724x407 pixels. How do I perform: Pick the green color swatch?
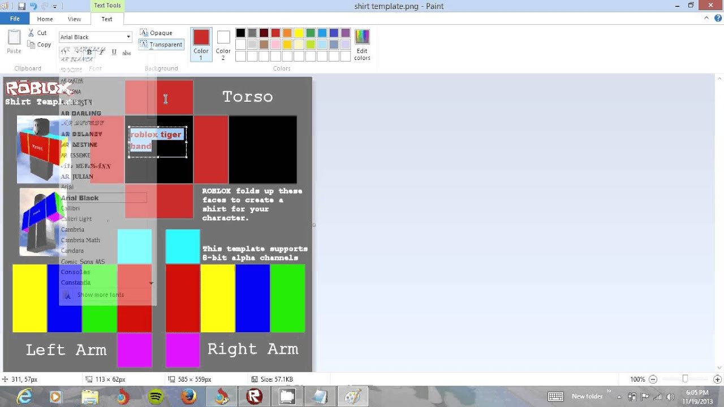(311, 33)
